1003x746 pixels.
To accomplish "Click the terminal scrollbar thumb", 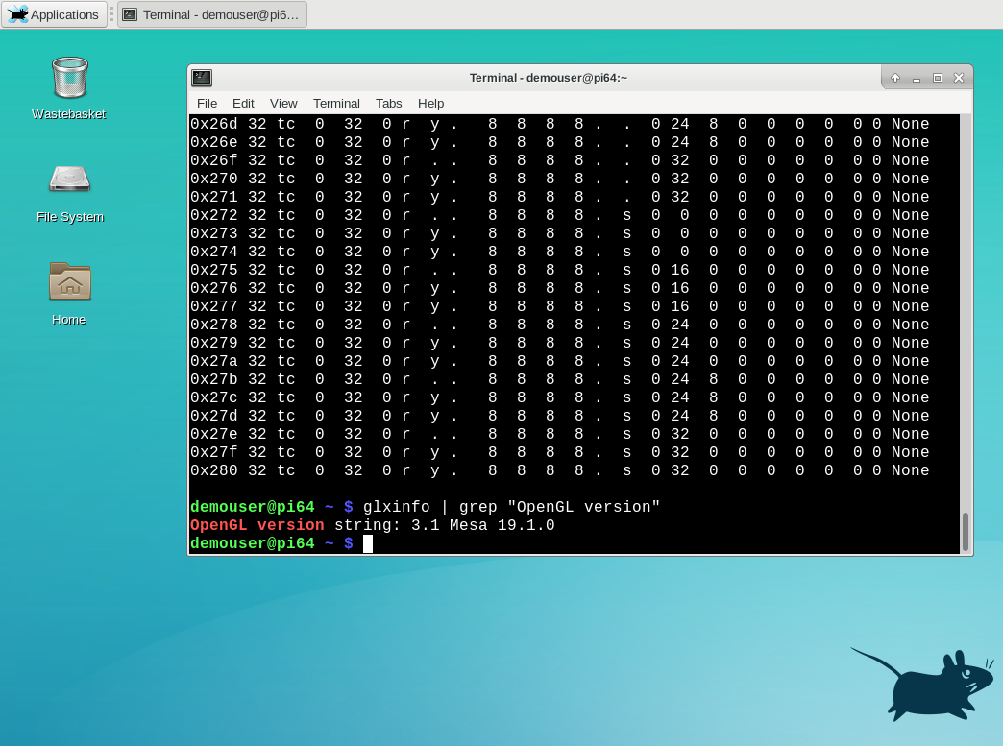I will click(966, 531).
